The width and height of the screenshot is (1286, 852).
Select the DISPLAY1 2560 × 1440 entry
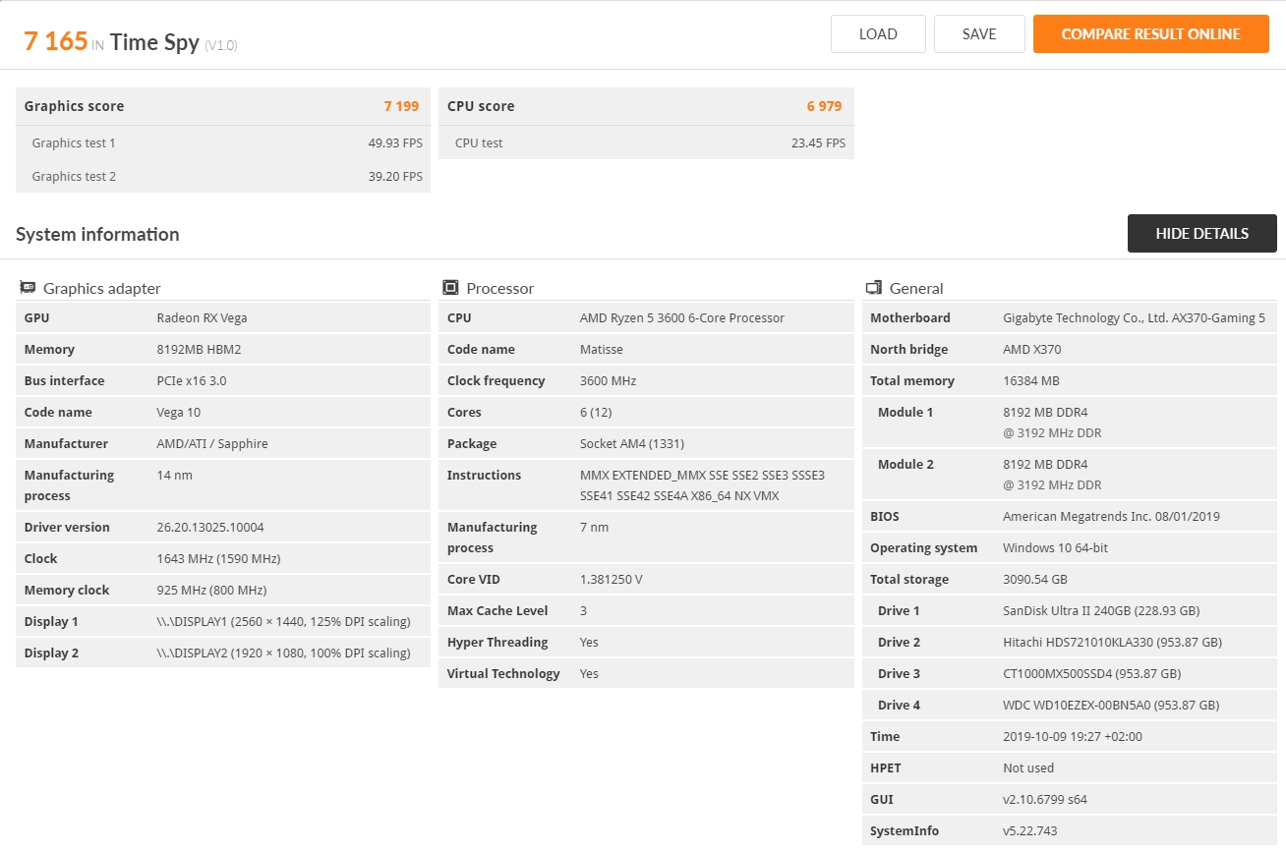pos(283,621)
